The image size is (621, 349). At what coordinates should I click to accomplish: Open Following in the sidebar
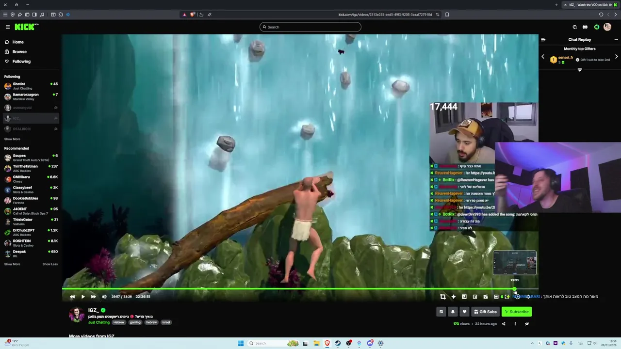(21, 62)
